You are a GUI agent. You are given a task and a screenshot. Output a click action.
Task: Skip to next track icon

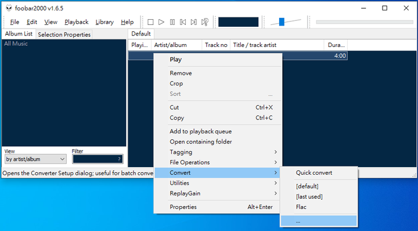[x=194, y=22]
